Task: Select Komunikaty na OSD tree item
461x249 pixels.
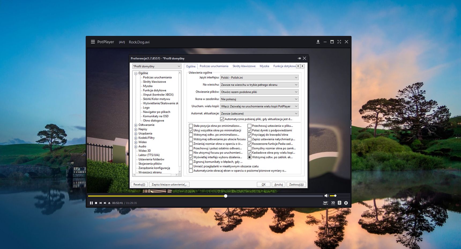Action: click(x=156, y=116)
